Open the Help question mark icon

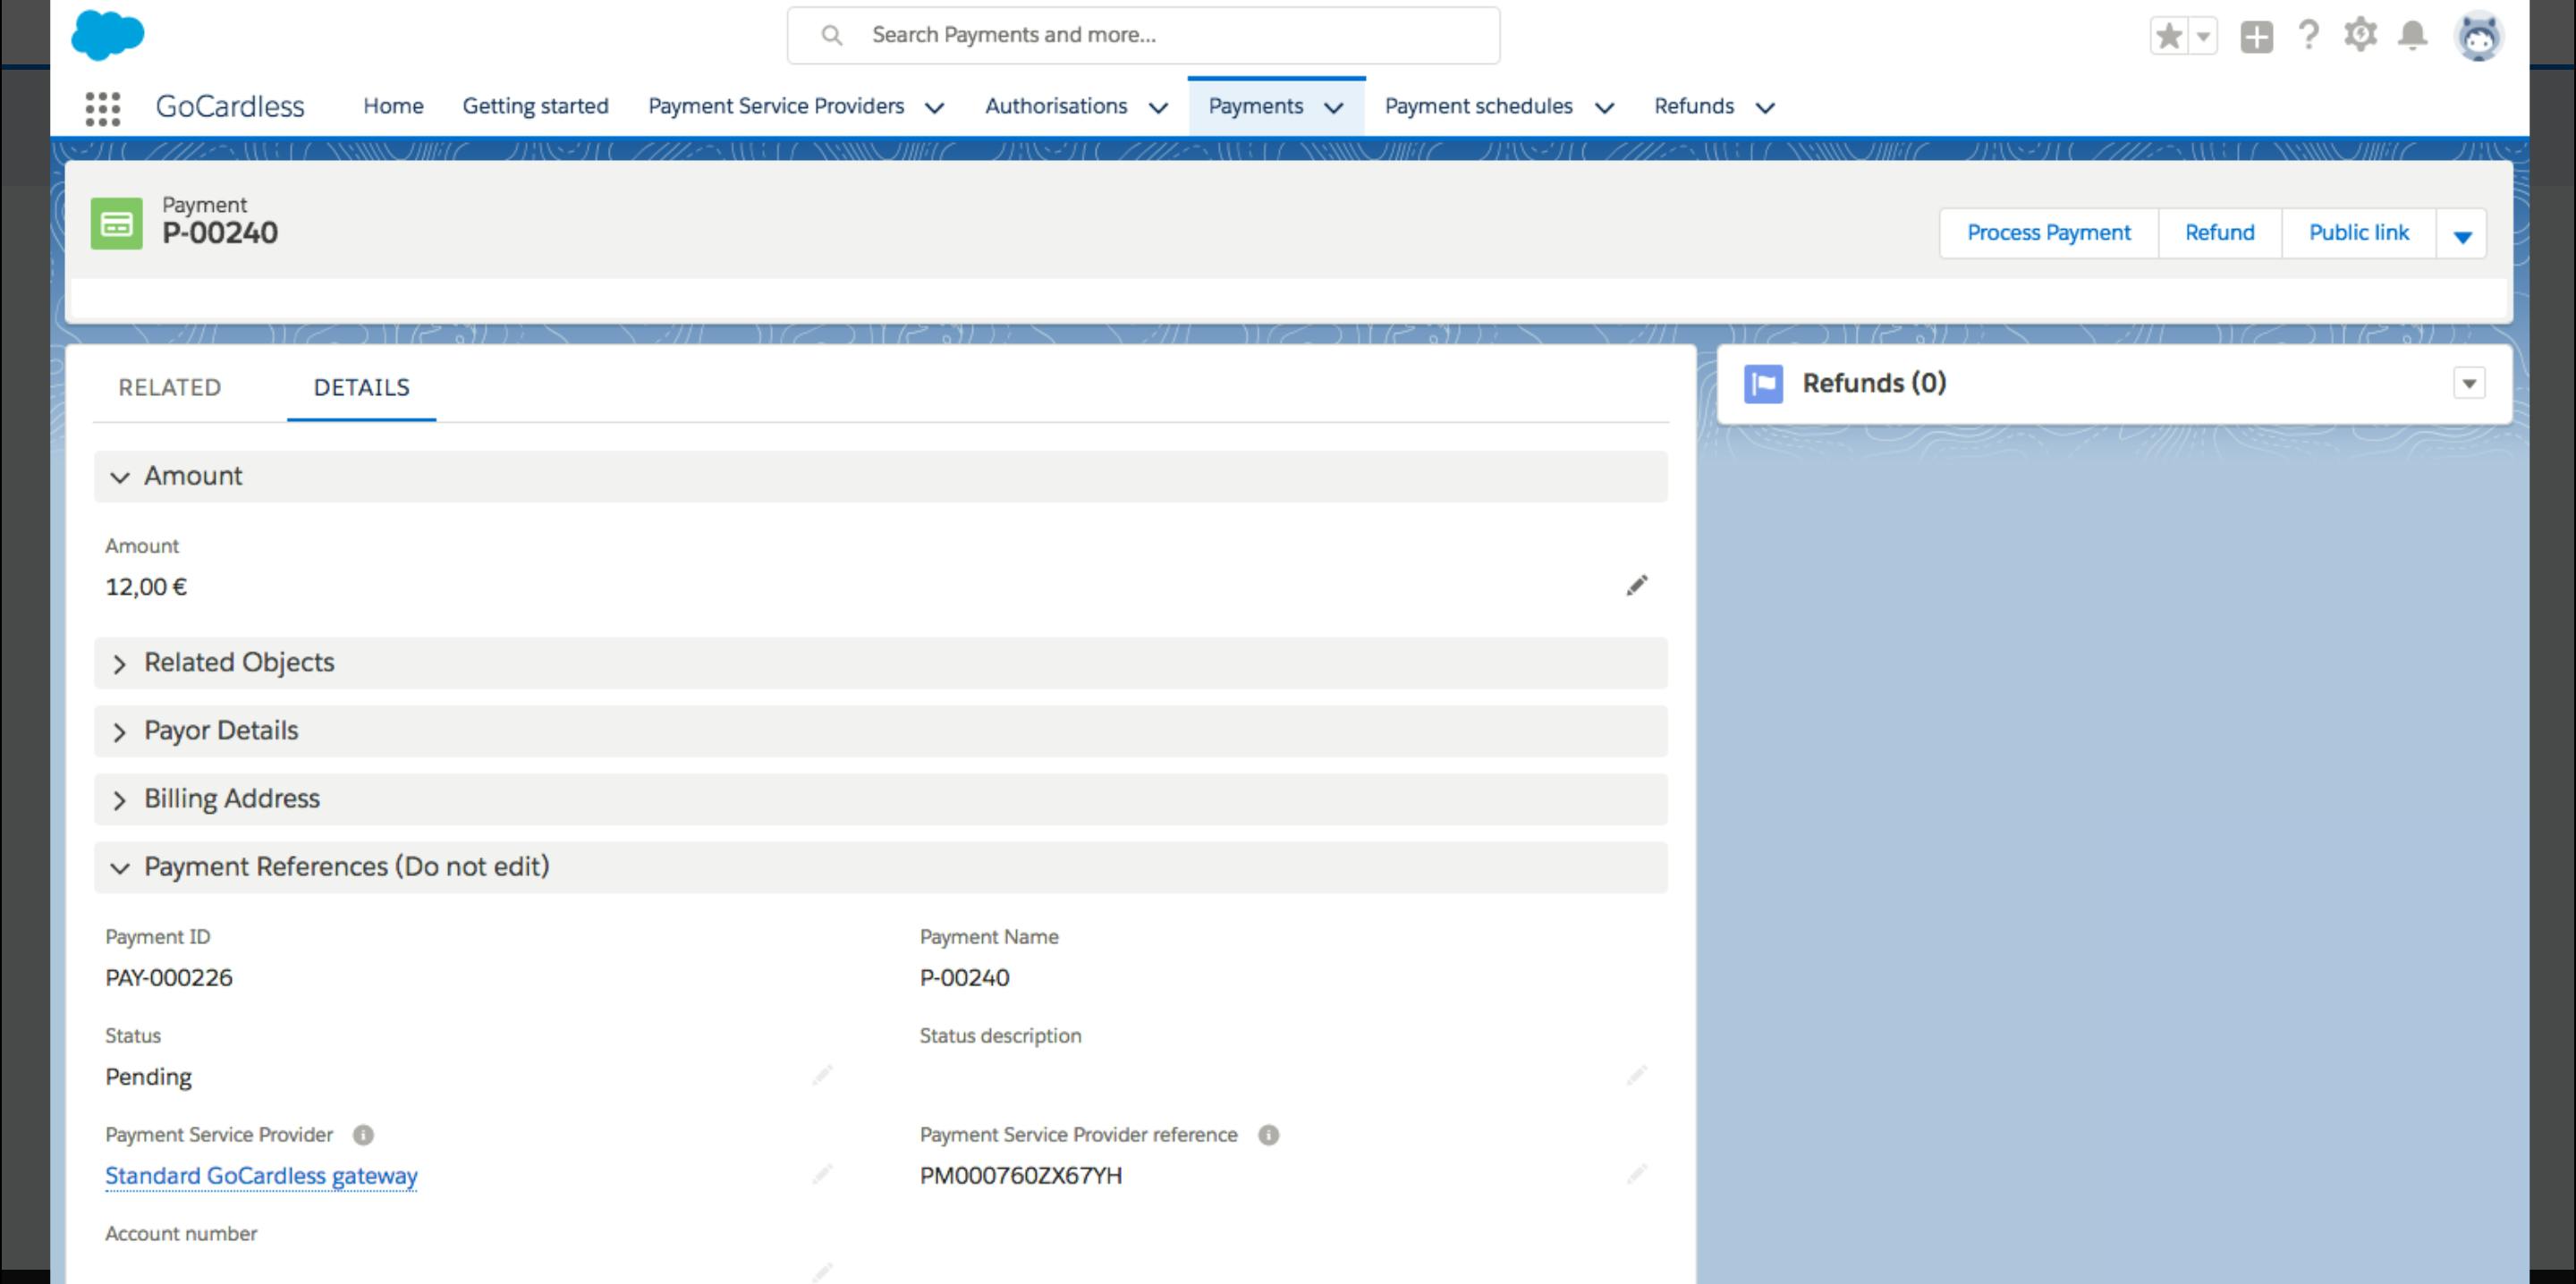pyautogui.click(x=2308, y=35)
